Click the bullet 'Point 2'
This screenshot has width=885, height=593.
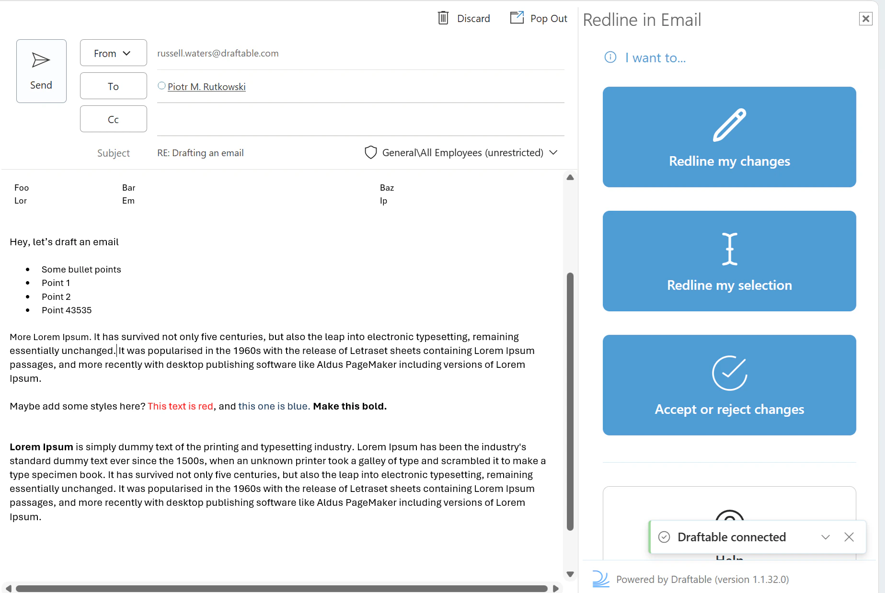pos(56,296)
